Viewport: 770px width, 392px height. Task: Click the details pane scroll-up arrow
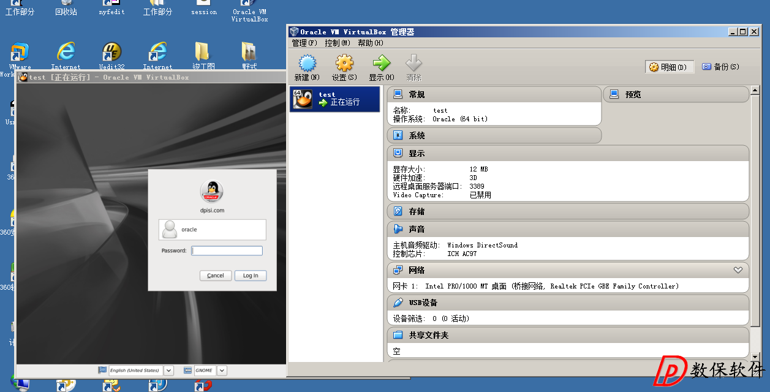click(x=756, y=91)
